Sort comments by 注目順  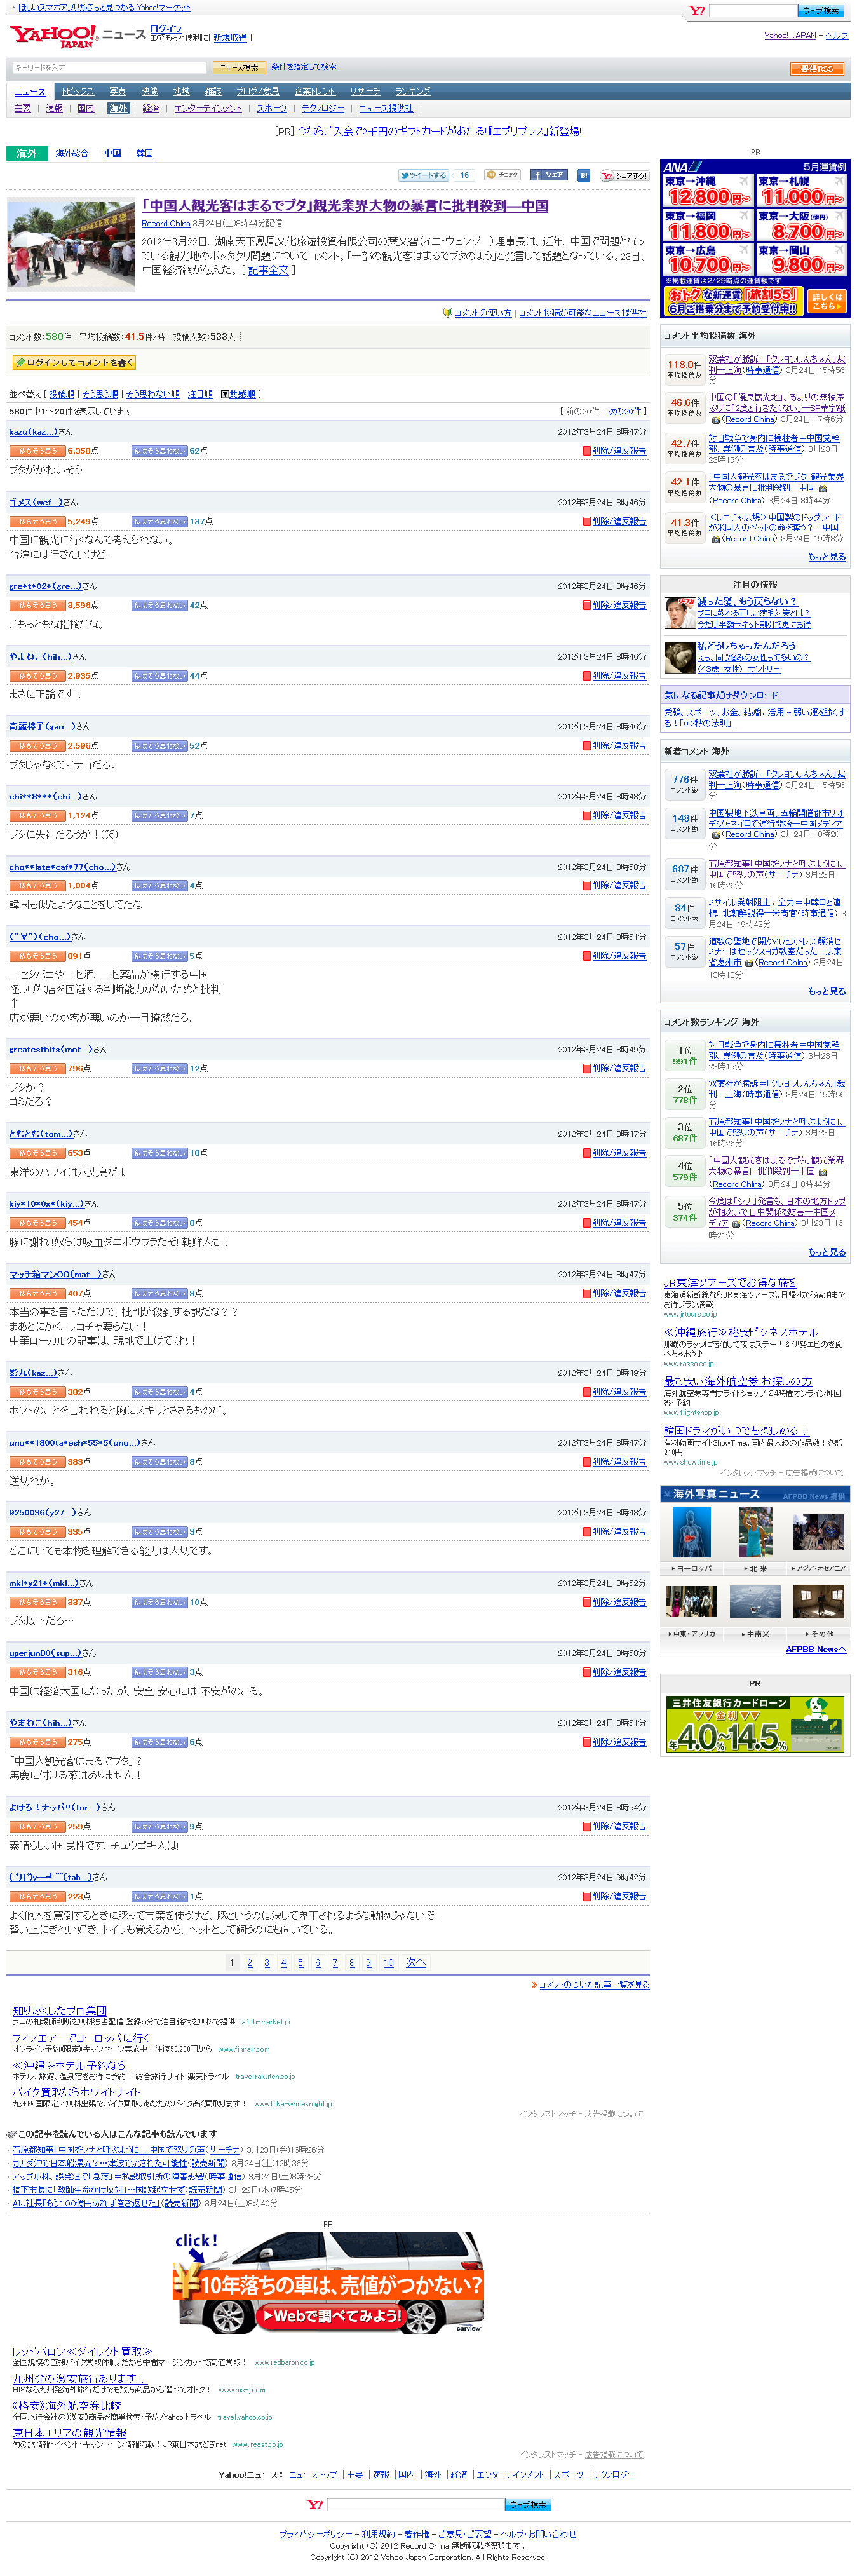(200, 394)
